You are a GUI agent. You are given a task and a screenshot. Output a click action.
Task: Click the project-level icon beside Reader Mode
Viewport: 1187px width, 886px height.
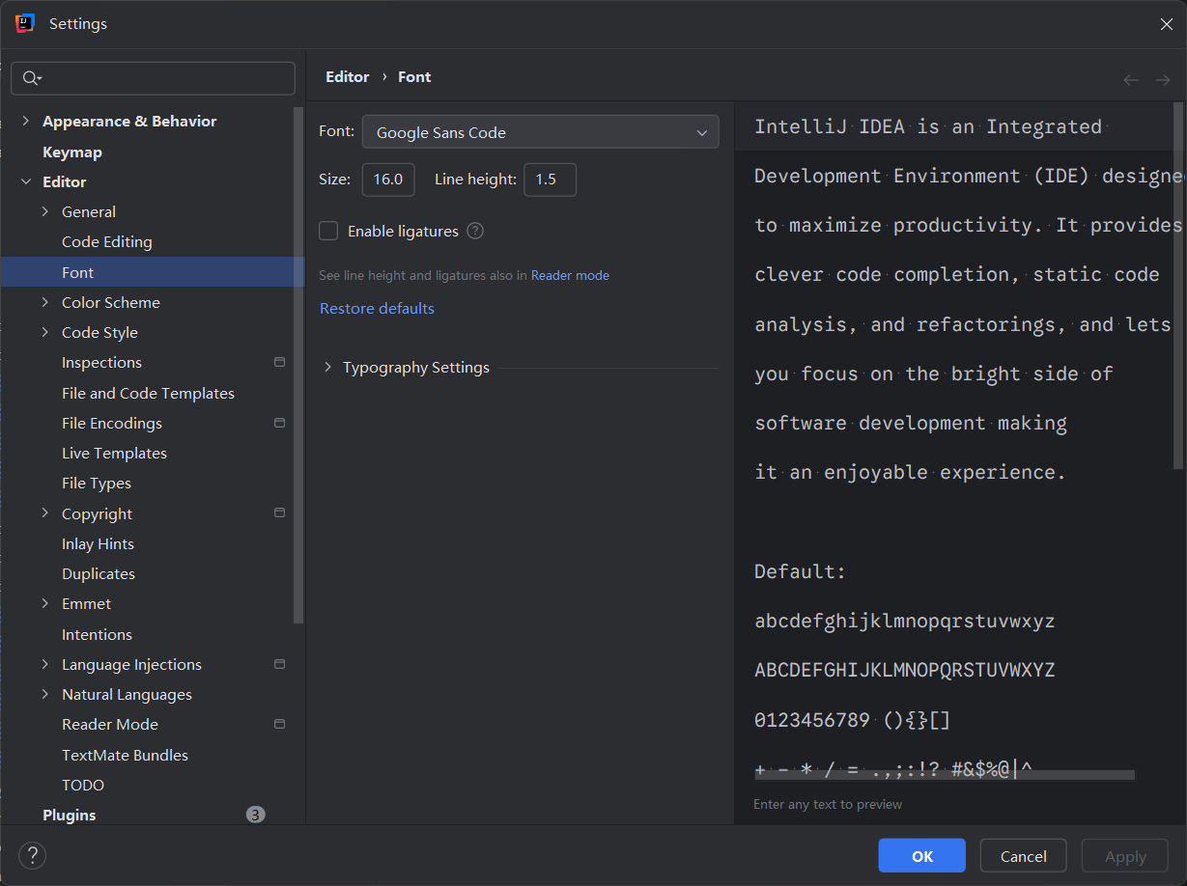(x=280, y=724)
